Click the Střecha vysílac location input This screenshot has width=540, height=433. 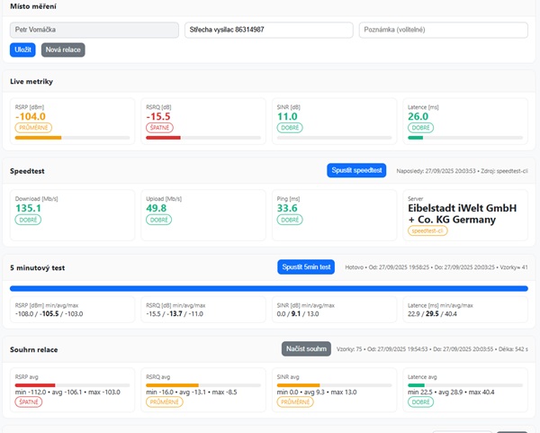click(268, 30)
